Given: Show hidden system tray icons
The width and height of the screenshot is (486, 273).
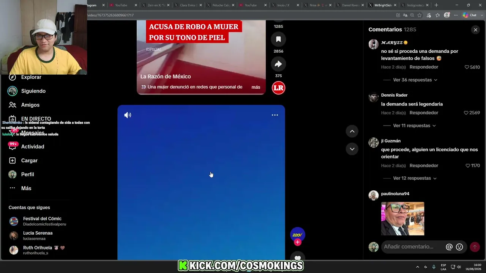Looking at the screenshot, I should point(418,267).
